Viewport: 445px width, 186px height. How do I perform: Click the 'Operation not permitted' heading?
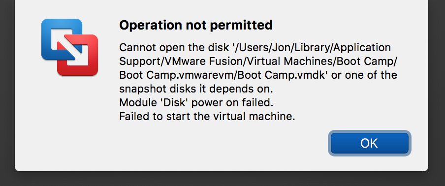click(x=196, y=25)
